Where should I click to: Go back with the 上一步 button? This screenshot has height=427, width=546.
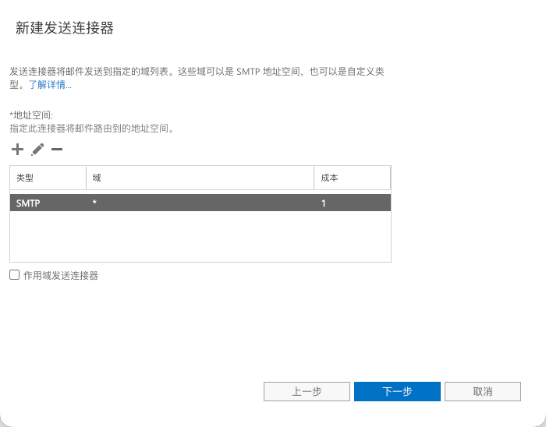[x=307, y=391]
